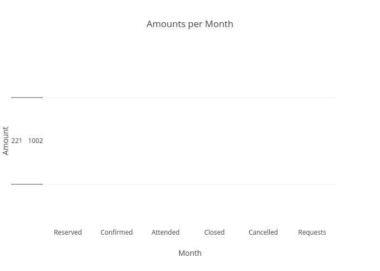Click the "Closed" x-axis label
The image size is (380, 271).
click(214, 233)
